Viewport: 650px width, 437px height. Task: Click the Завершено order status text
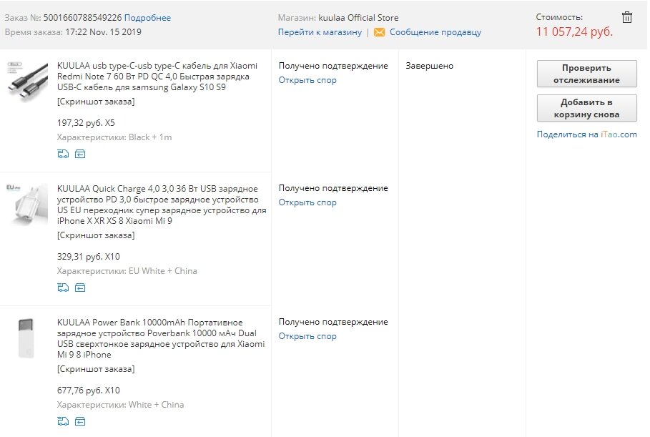(430, 66)
